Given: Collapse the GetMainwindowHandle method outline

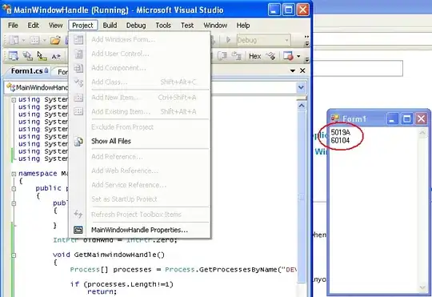Looking at the screenshot, I should coord(14,255).
